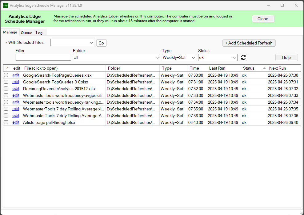The height and width of the screenshot is (215, 304).
Task: Open file RecurringRevenueAnalysis-201512.xlsx
Action: click(x=59, y=89)
